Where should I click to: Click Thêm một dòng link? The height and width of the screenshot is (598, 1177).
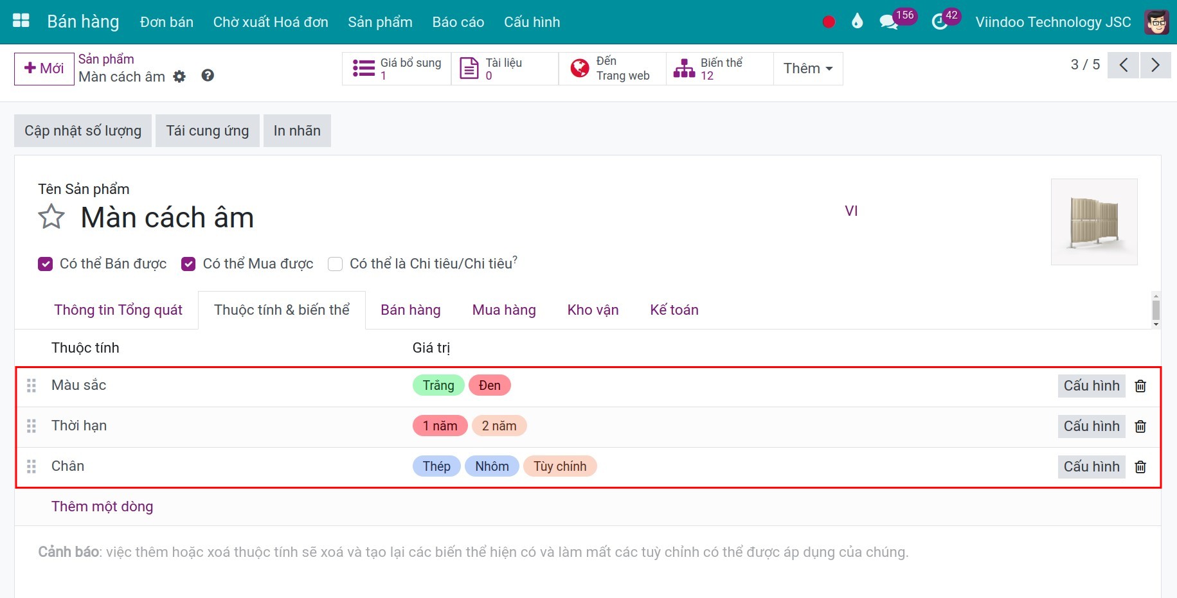102,507
